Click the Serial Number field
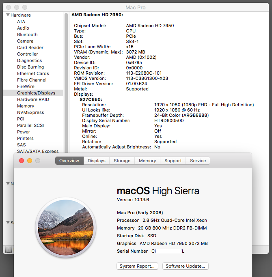Image resolution: width=272 pixels, height=277 pixels. 151,251
